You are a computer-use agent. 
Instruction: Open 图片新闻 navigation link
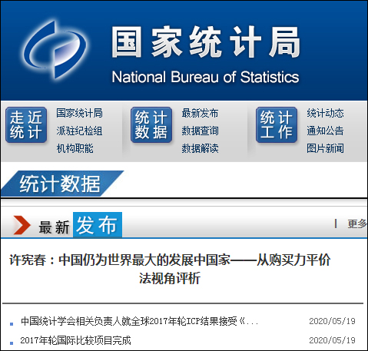325,148
